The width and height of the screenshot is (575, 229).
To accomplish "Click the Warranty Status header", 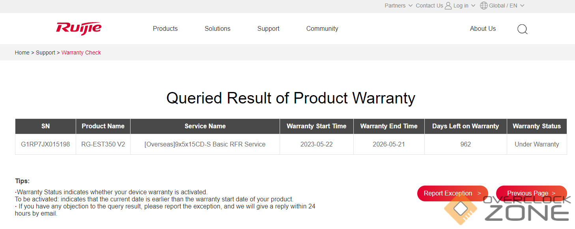I will coord(537,126).
